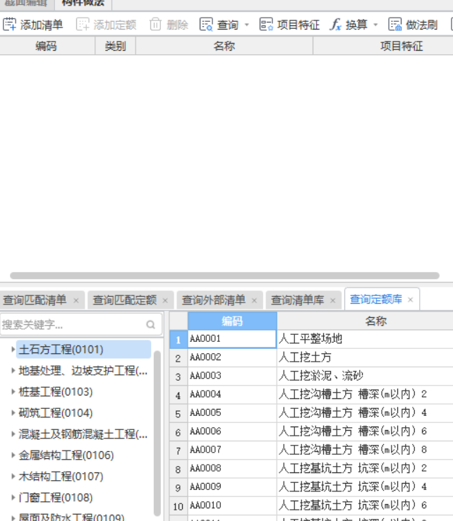This screenshot has width=453, height=521.
Task: Click the 类别 column header
Action: click(116, 46)
